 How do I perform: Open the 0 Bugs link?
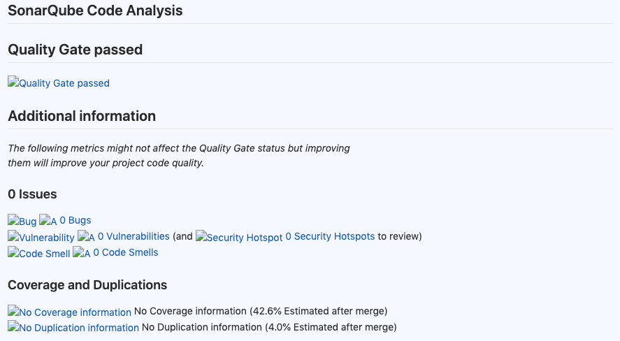[x=75, y=220]
